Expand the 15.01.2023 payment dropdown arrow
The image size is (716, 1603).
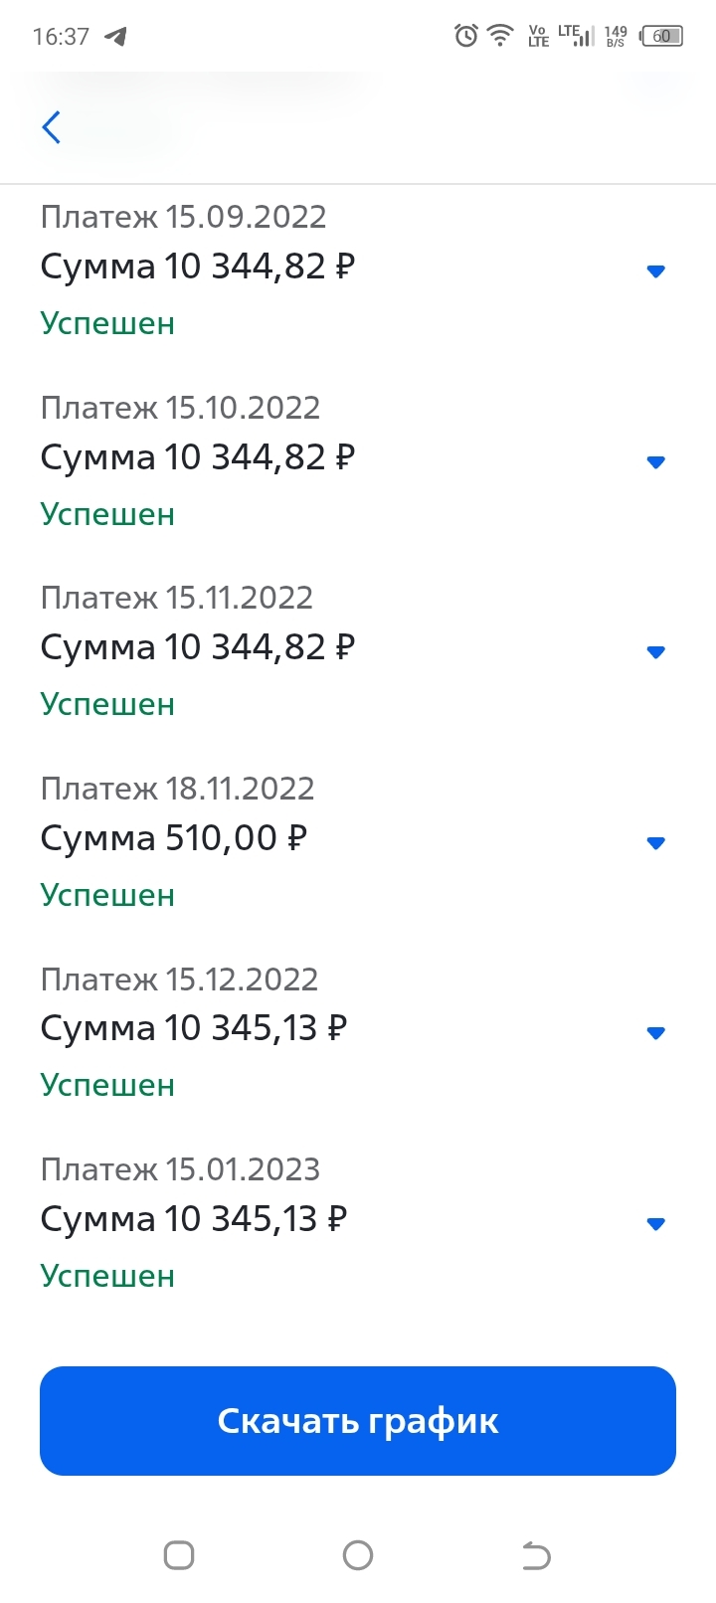coord(655,1224)
